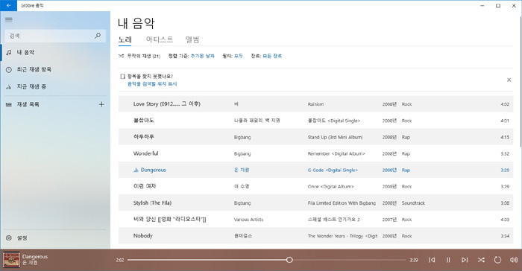Start 무작위 재생 (21) shuffle all
The height and width of the screenshot is (271, 522).
tap(139, 56)
